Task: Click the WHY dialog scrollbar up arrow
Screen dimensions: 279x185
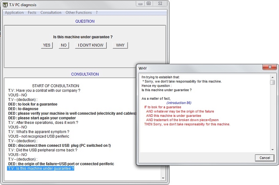Action: pos(272,77)
